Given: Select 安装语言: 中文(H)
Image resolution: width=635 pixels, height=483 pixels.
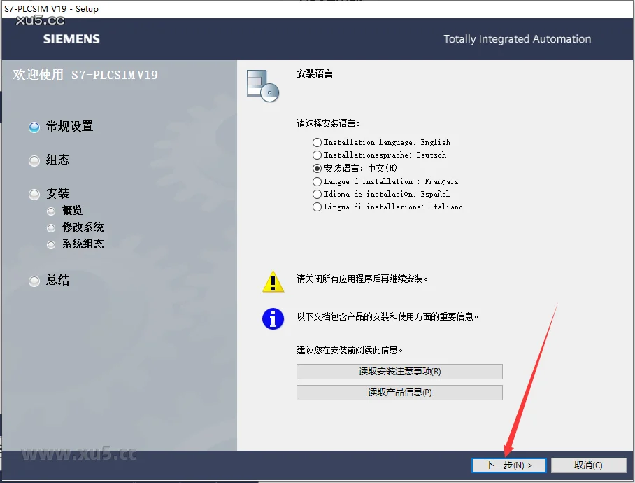Looking at the screenshot, I should 317,168.
